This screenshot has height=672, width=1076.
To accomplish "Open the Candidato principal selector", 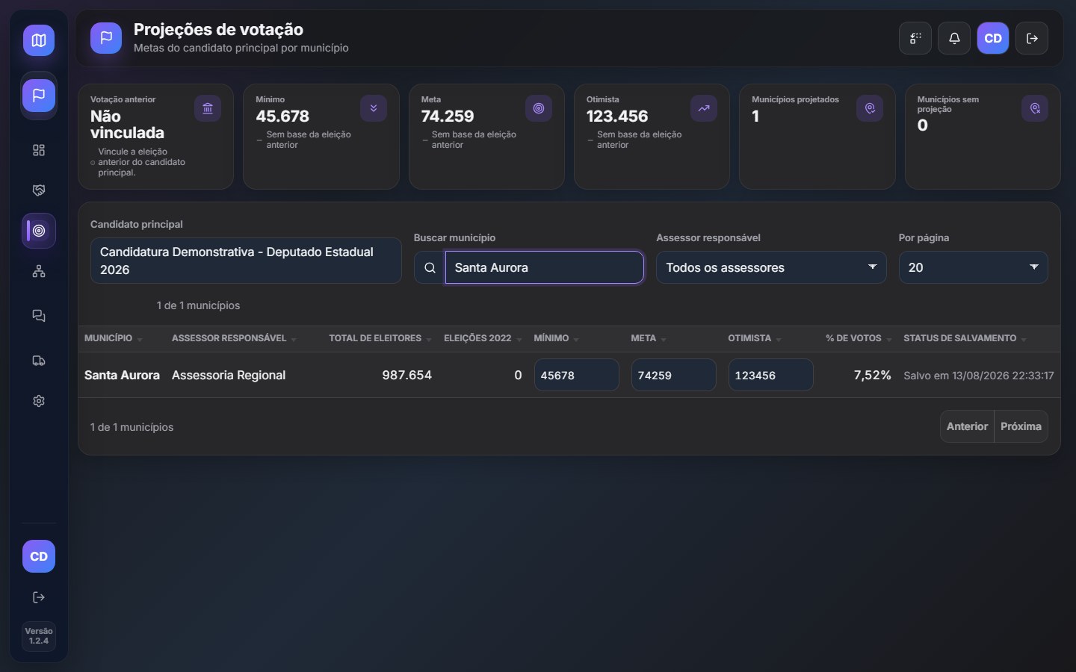I will [x=246, y=261].
